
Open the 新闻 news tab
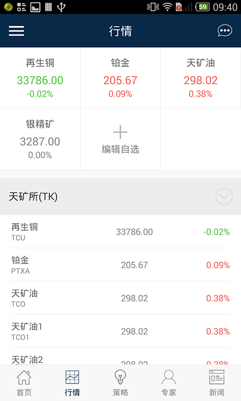click(217, 383)
